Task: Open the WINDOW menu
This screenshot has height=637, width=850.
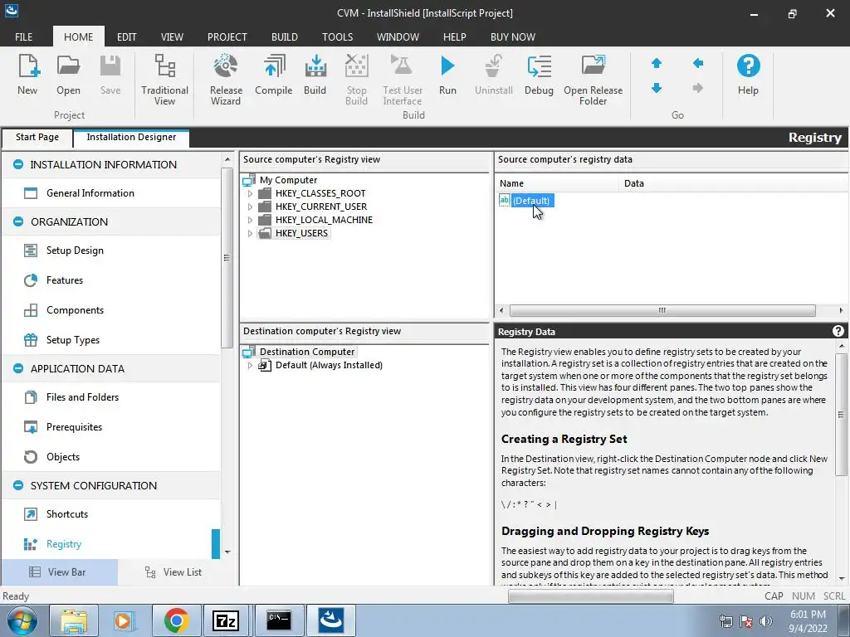Action: (398, 36)
